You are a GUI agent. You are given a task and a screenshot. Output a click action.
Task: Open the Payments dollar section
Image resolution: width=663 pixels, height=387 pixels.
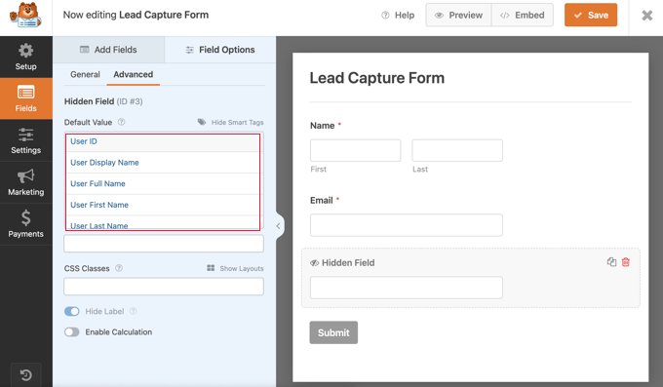coord(25,224)
